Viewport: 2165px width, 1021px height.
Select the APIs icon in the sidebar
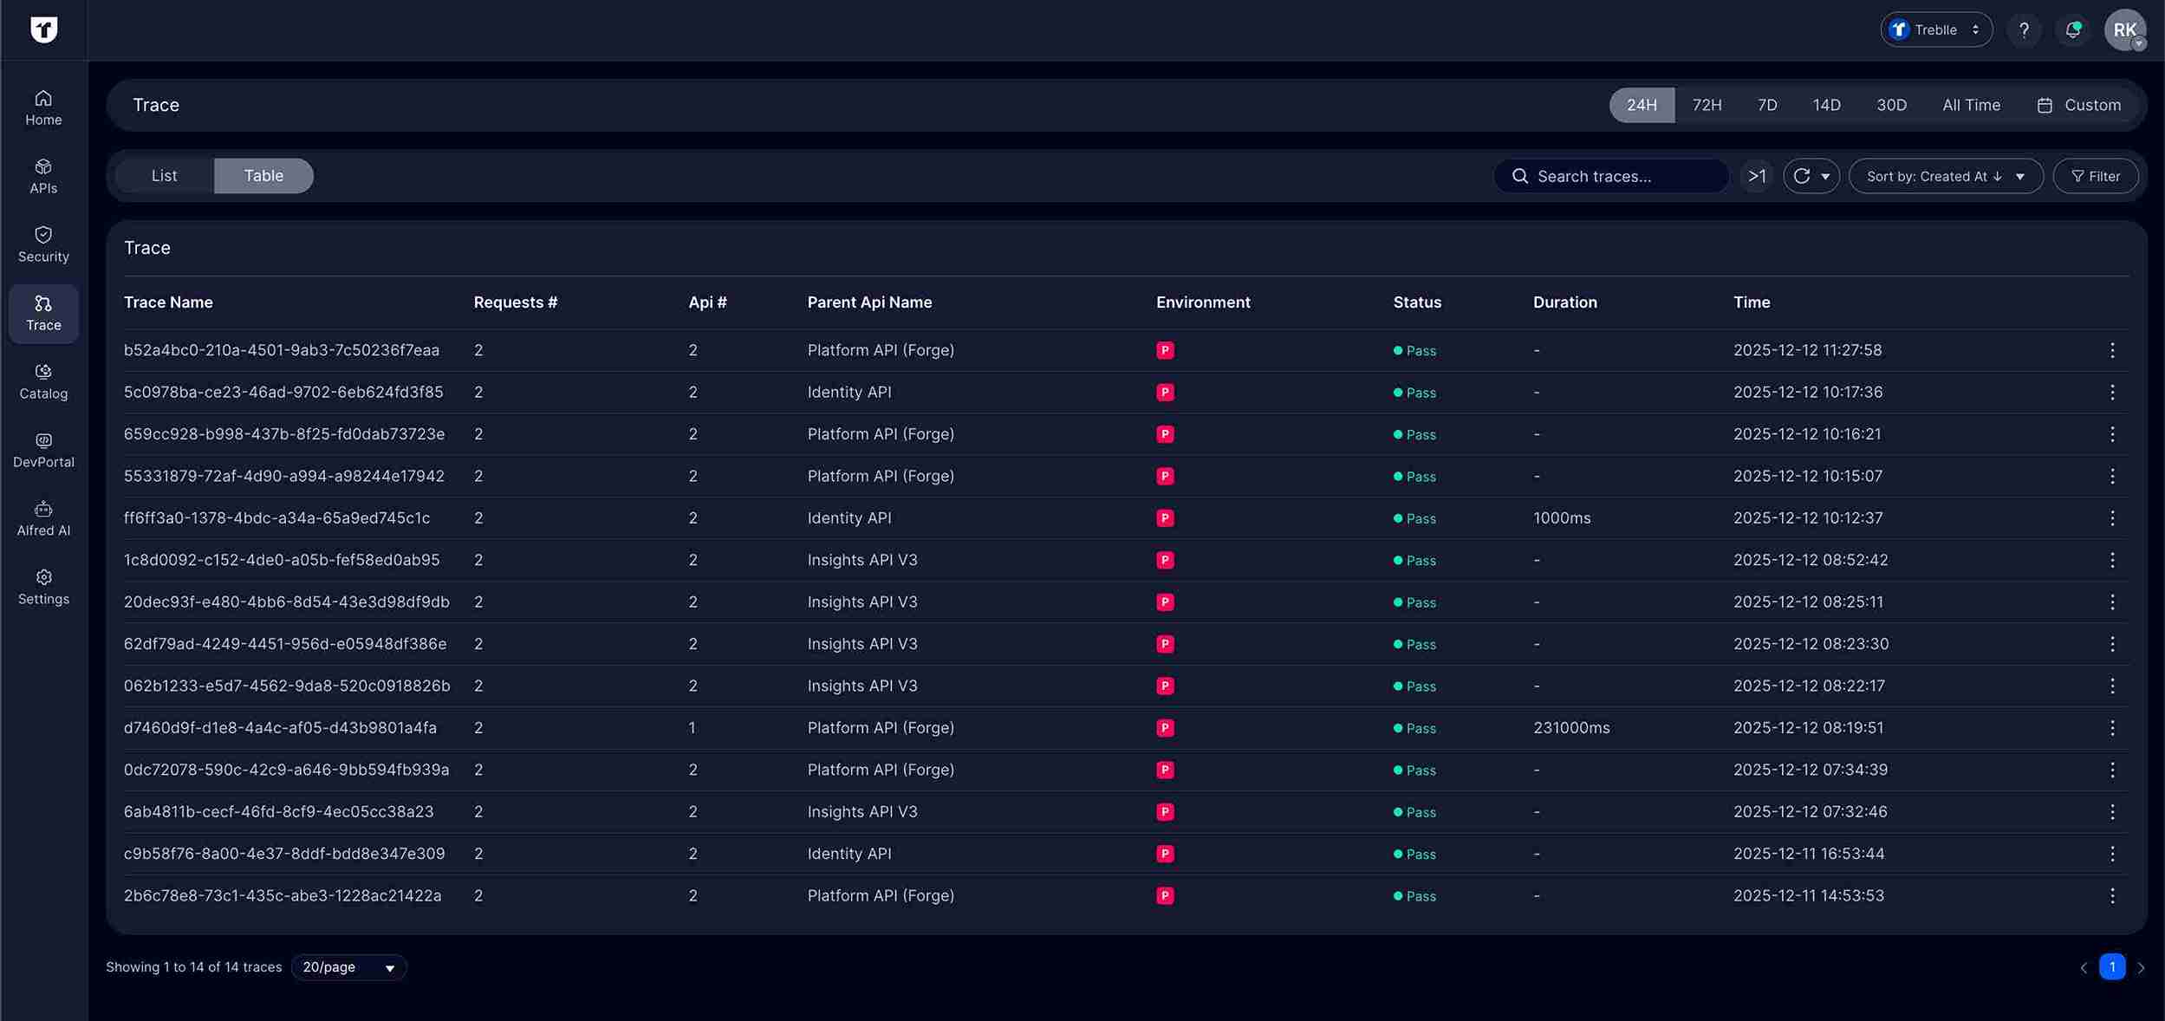click(42, 174)
